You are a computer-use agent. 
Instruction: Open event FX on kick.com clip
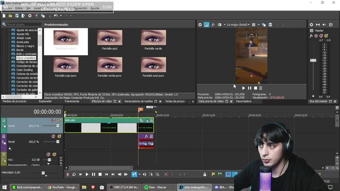(147, 120)
